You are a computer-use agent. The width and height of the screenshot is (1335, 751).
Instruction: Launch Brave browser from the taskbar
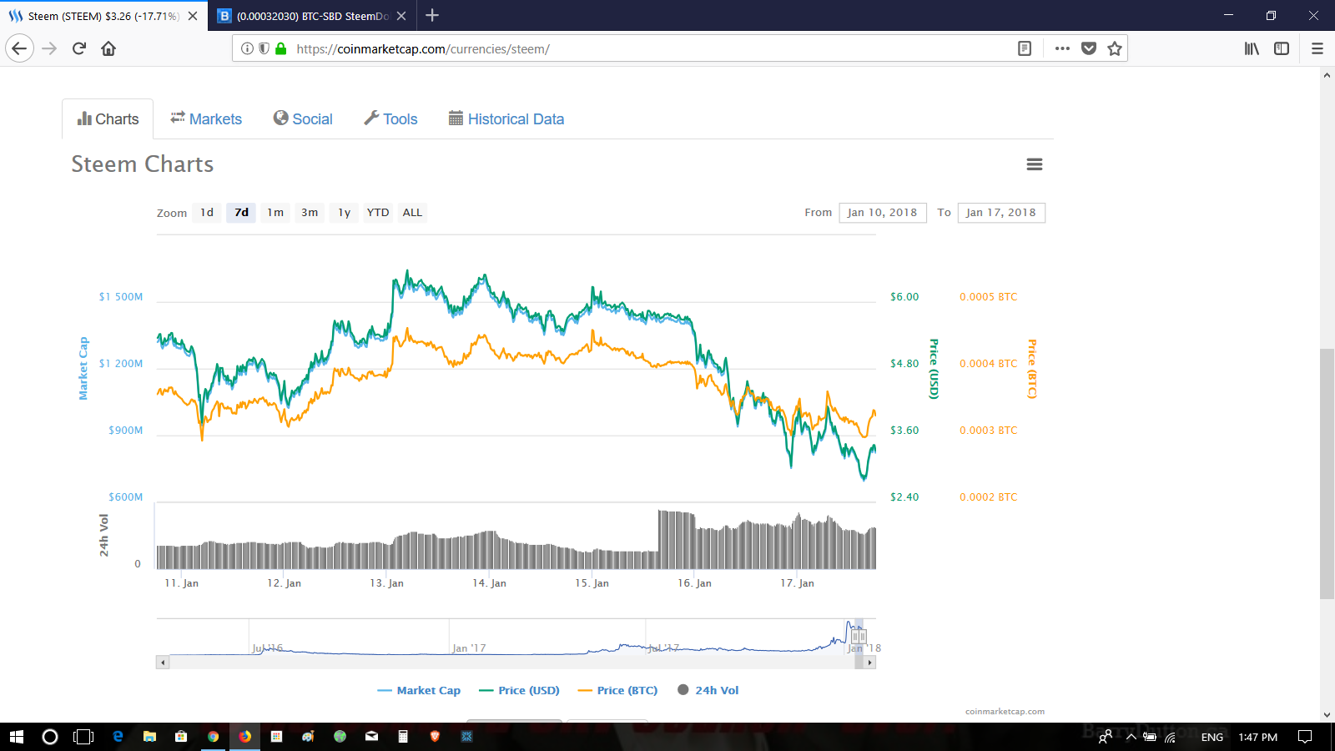(435, 737)
